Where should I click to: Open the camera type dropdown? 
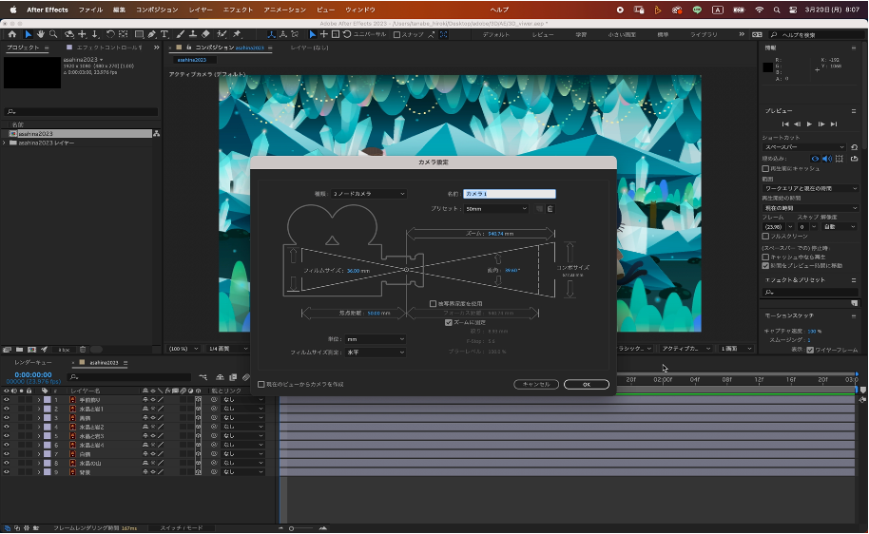[x=368, y=194]
